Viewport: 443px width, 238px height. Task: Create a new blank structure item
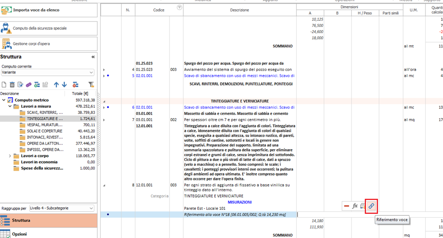4,85
